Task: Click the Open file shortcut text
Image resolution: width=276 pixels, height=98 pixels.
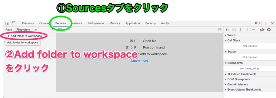Action: point(149,41)
